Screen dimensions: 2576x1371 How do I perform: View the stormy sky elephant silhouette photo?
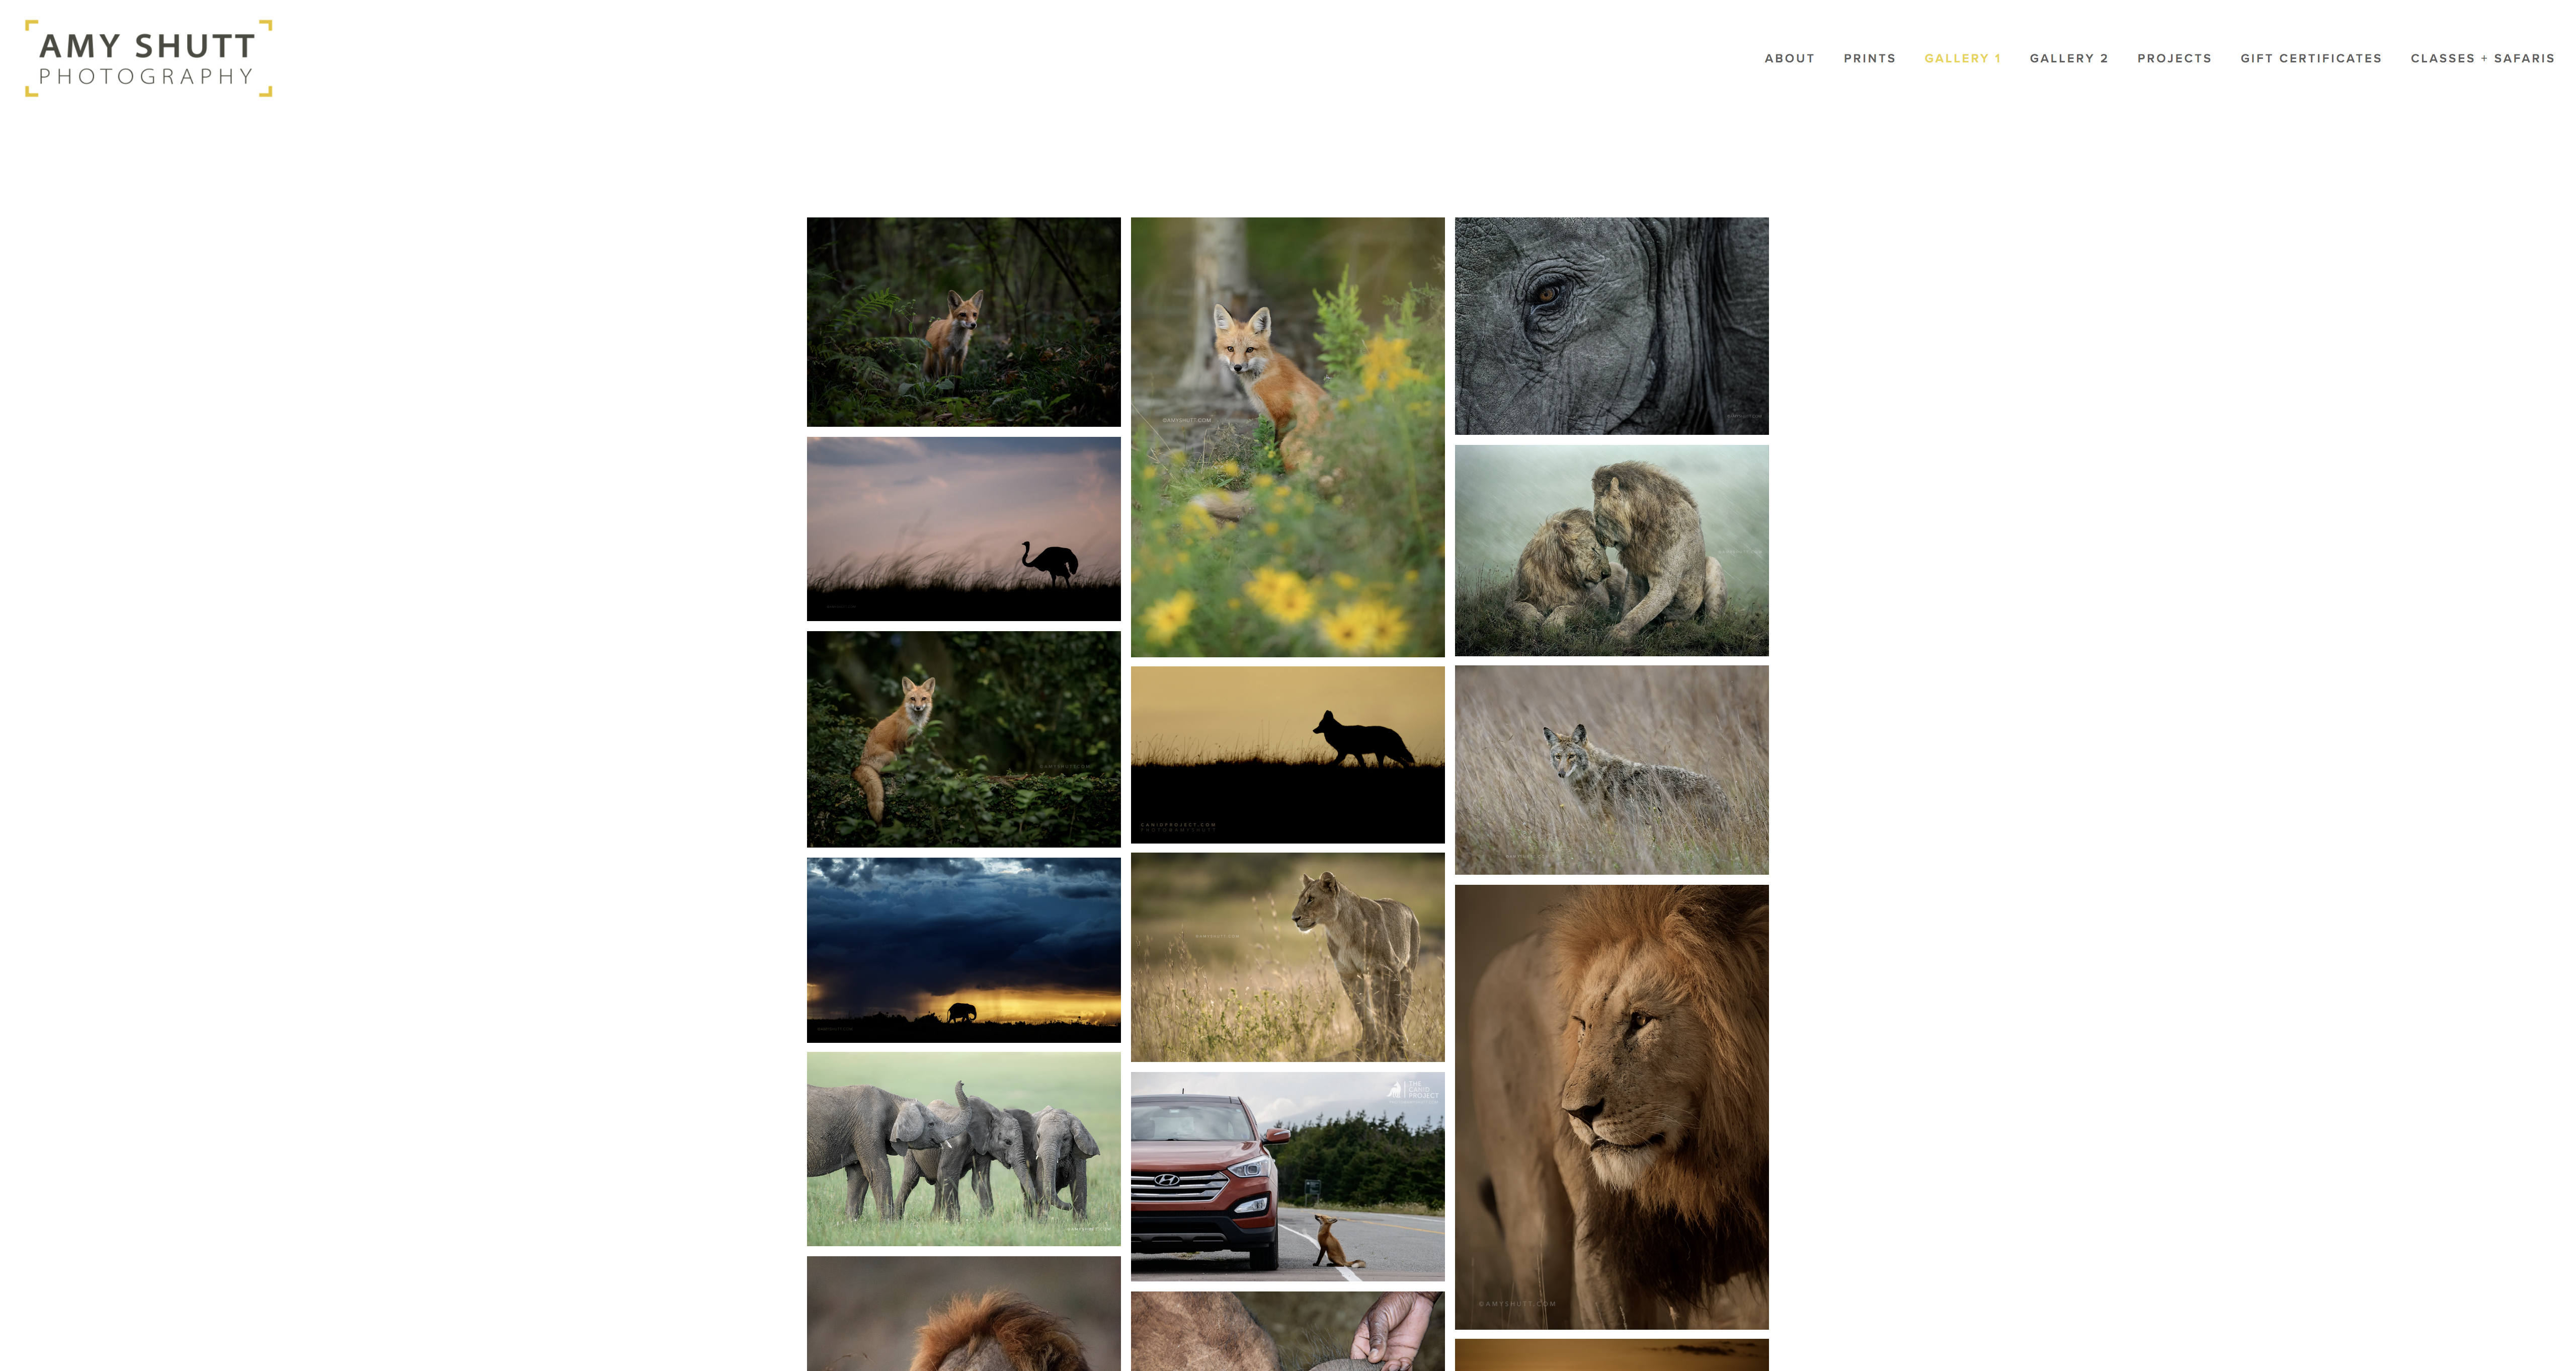[x=963, y=950]
